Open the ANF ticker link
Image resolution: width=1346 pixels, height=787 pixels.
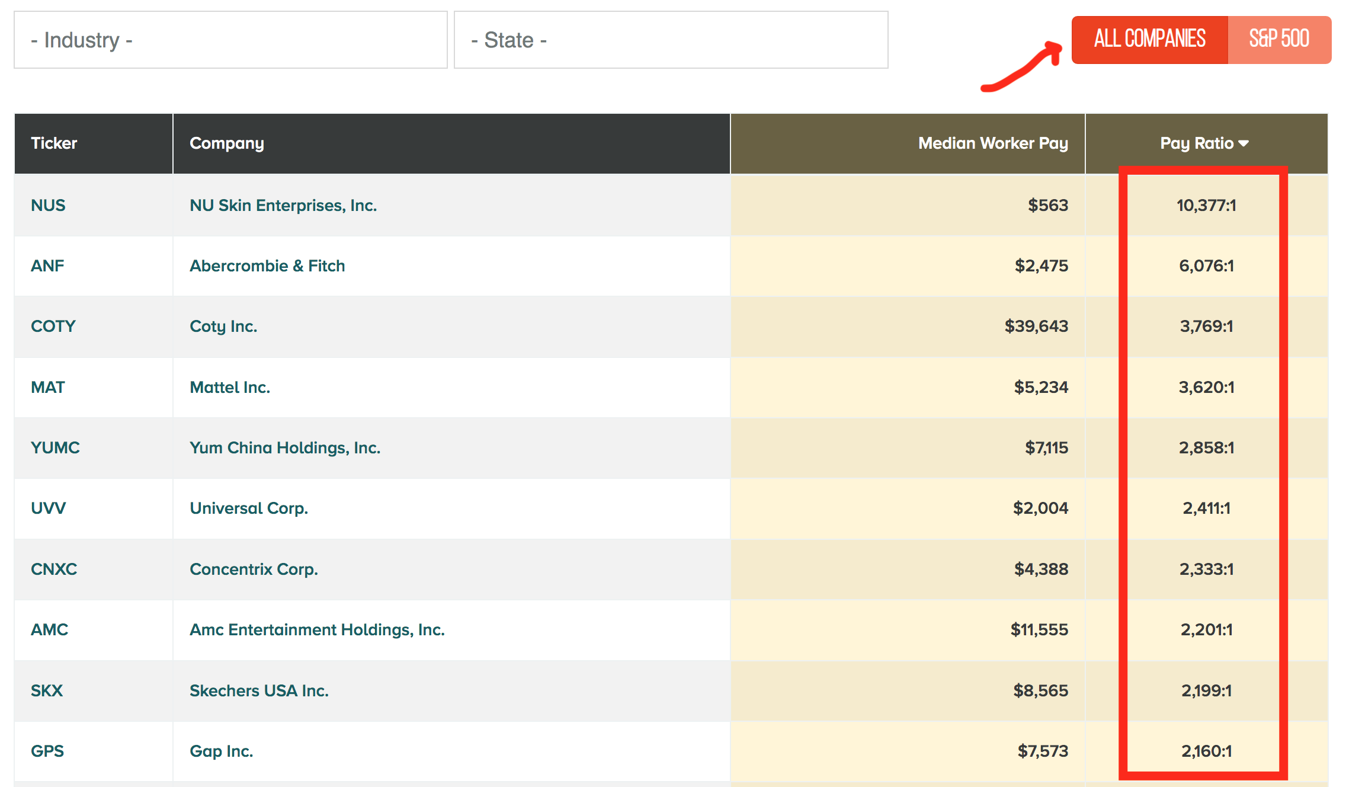point(47,265)
